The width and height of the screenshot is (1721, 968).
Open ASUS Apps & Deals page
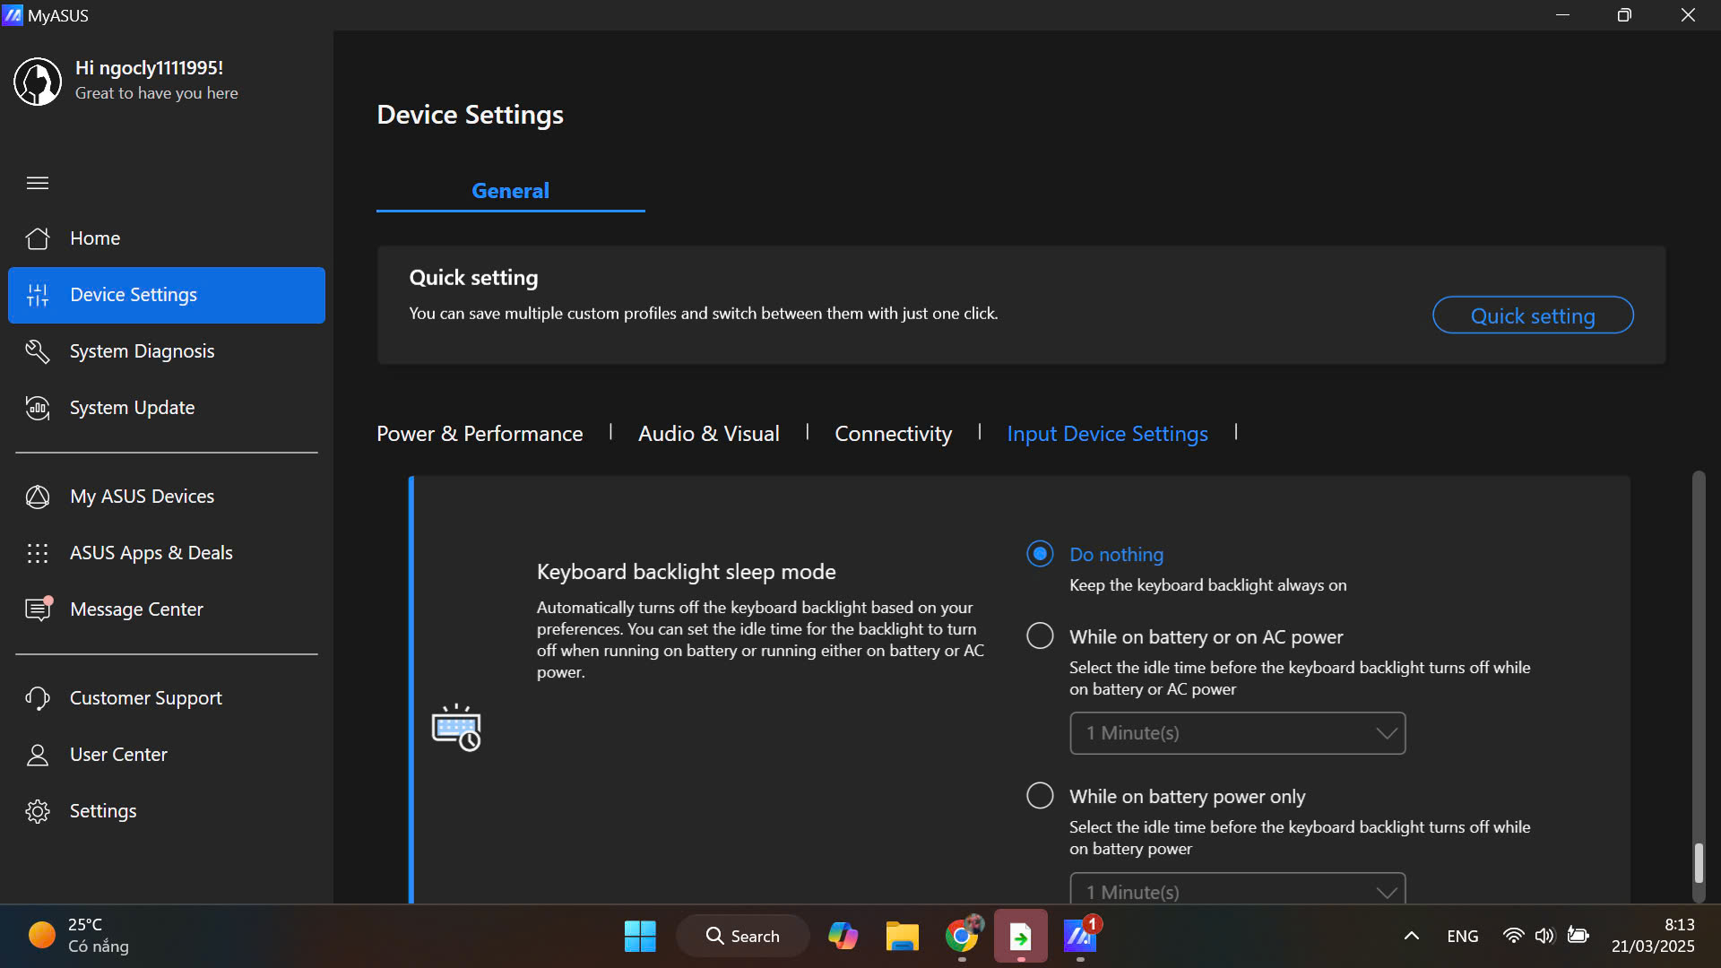pos(151,553)
